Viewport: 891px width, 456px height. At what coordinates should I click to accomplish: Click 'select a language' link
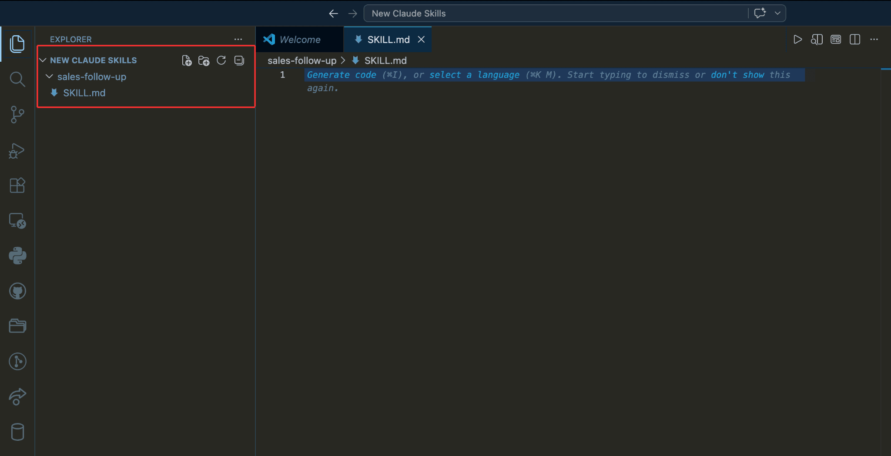(474, 75)
